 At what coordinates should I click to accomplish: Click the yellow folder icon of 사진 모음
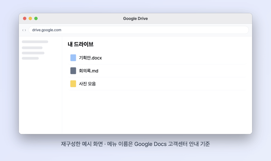click(x=73, y=84)
